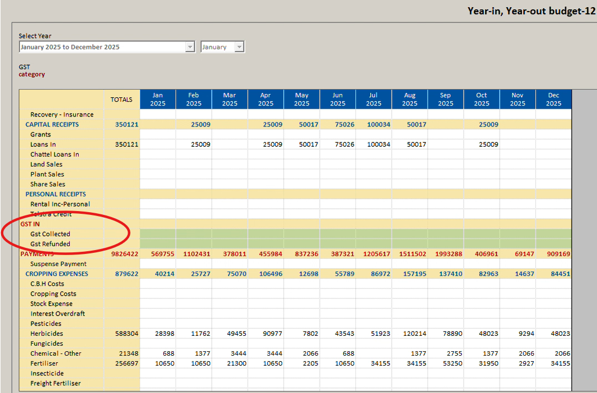Click the 'Freight Fertiliser' row label
This screenshot has height=393, width=597.
(55, 383)
